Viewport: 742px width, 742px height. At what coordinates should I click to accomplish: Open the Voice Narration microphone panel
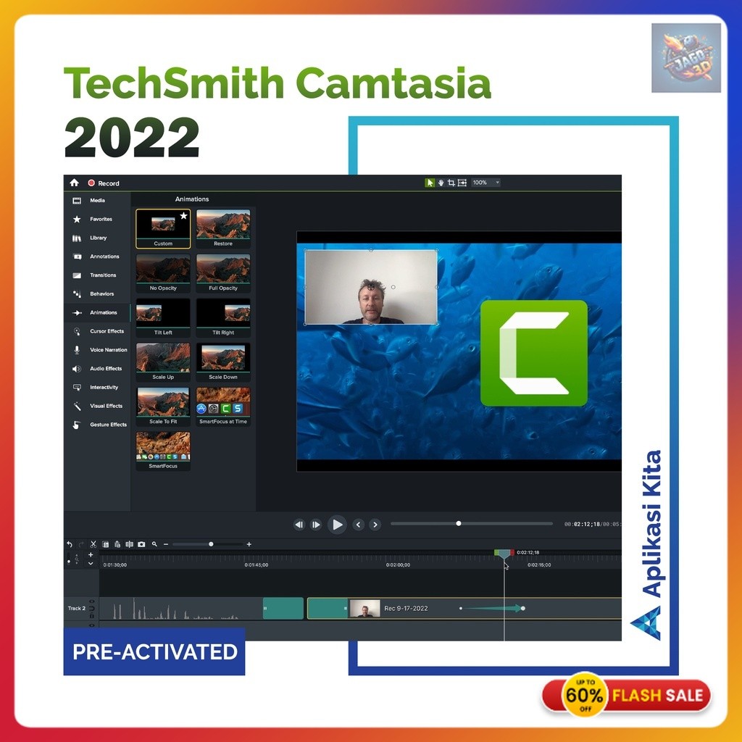(98, 349)
